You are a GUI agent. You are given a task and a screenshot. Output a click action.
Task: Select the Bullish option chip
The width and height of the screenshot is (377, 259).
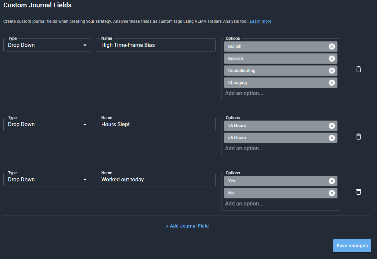(281, 47)
